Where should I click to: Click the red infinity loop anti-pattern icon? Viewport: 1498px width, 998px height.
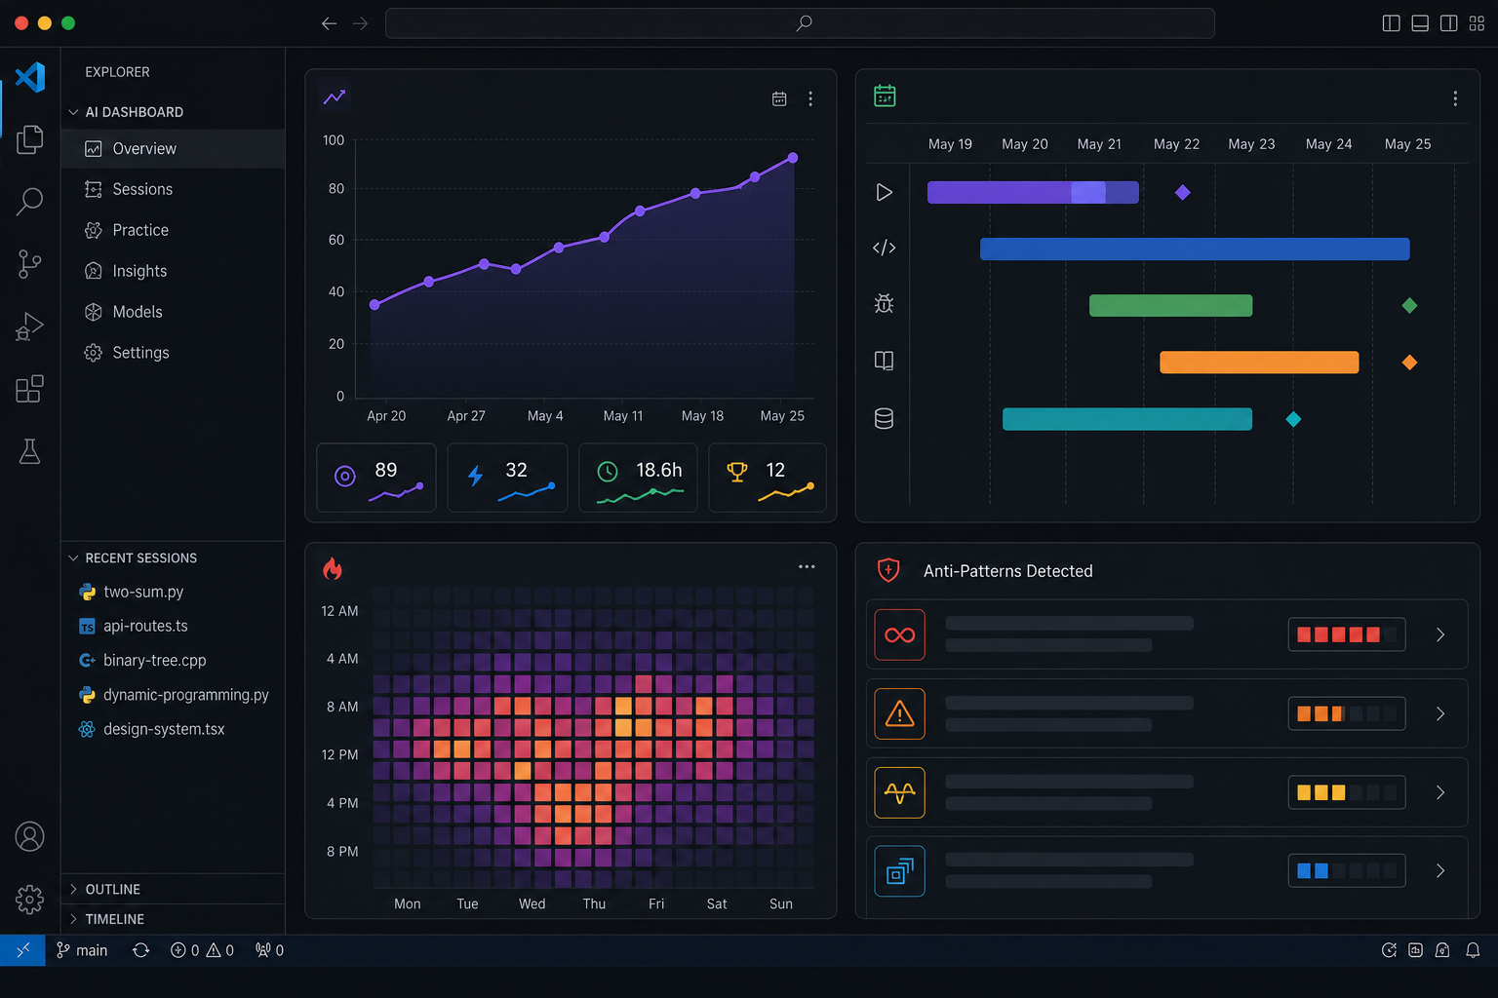click(x=899, y=635)
